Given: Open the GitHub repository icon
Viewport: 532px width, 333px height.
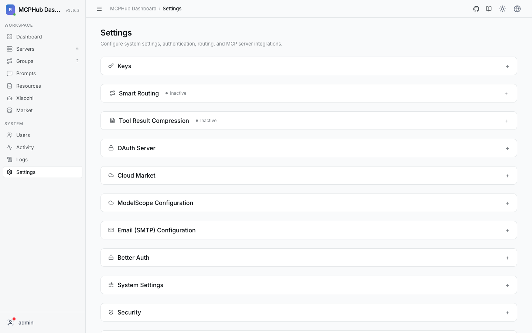Looking at the screenshot, I should click(476, 9).
